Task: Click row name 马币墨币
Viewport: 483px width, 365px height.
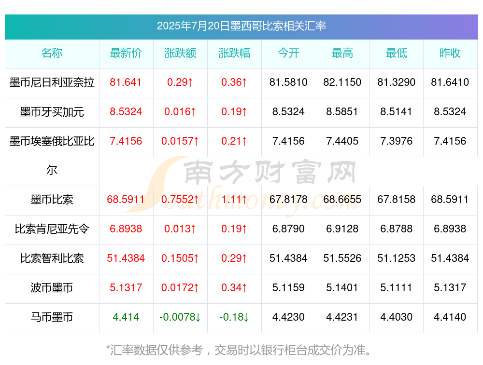Action: 52,317
